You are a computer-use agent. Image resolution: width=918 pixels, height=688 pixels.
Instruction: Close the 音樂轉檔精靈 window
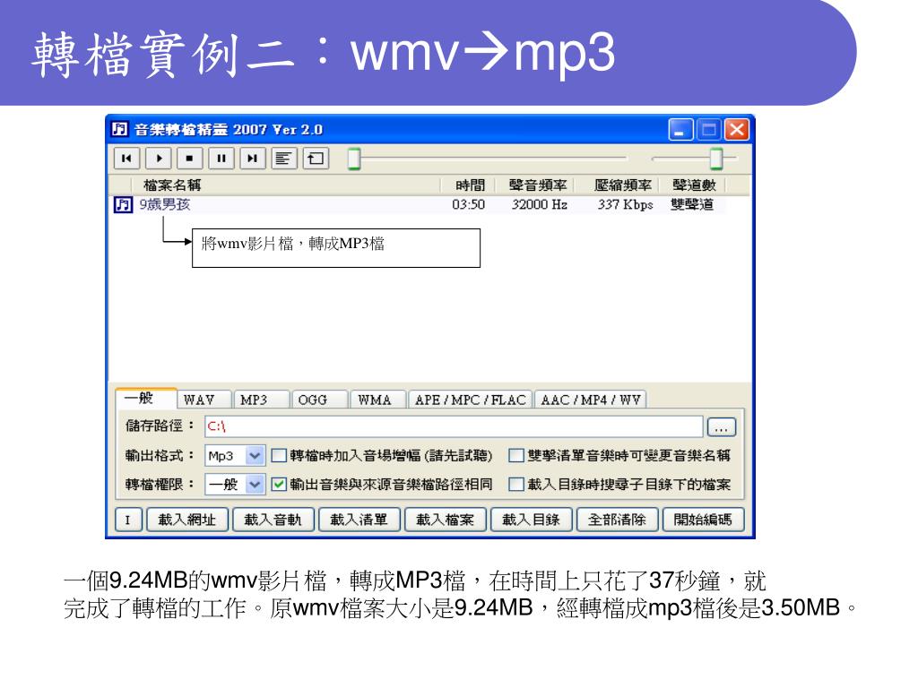coord(737,129)
